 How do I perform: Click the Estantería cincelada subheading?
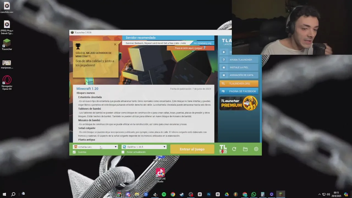(x=90, y=97)
